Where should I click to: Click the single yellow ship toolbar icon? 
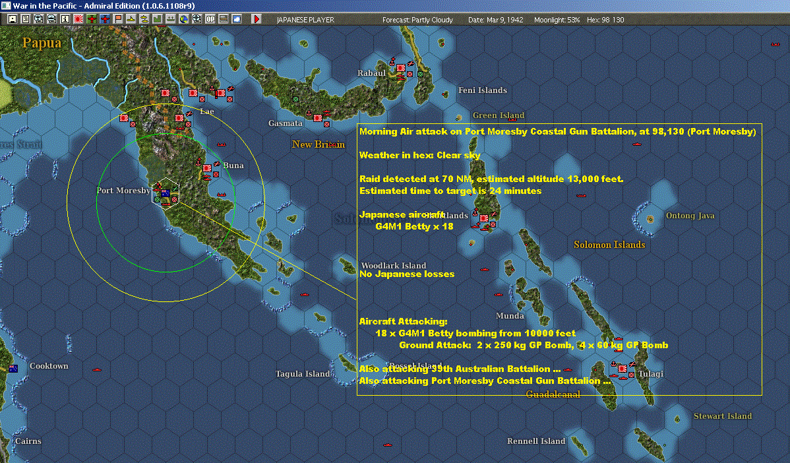131,19
